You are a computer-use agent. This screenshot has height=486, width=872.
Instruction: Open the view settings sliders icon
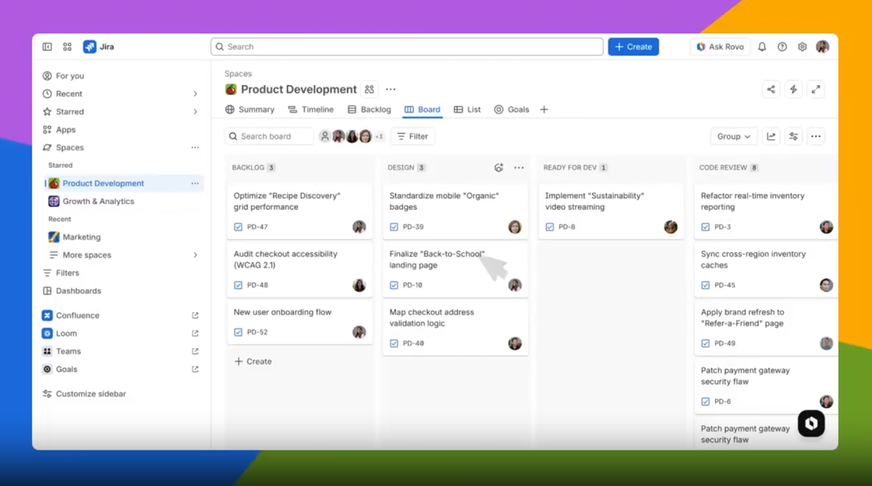click(x=793, y=136)
